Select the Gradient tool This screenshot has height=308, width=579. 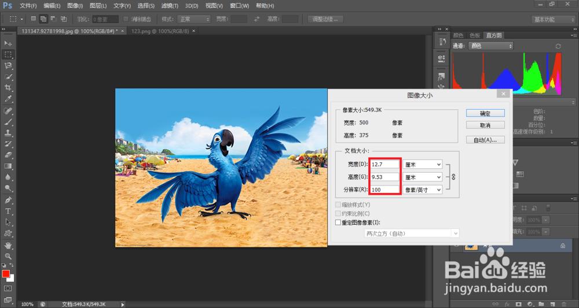click(8, 166)
